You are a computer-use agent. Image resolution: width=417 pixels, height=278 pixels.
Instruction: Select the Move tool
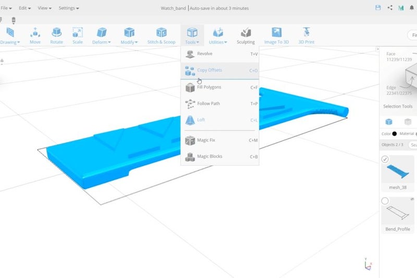pyautogui.click(x=35, y=35)
